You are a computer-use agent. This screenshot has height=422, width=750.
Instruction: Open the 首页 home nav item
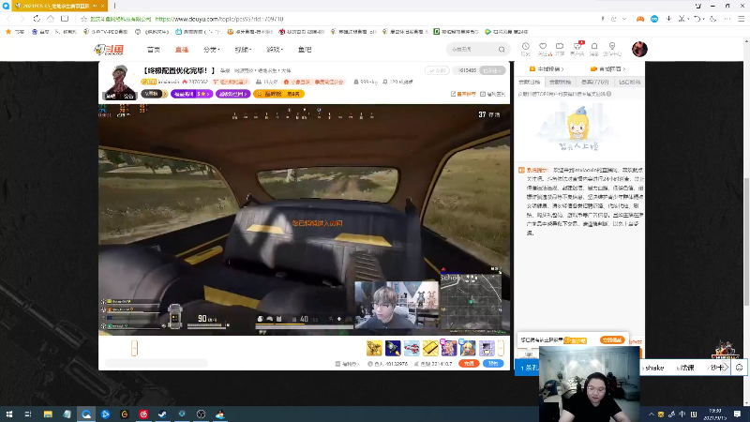pyautogui.click(x=154, y=50)
